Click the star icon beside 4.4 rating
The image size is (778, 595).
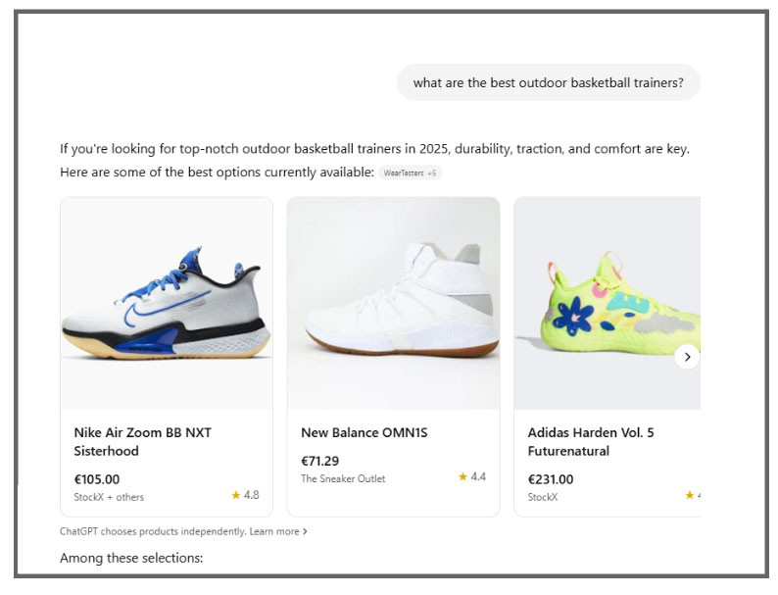462,477
